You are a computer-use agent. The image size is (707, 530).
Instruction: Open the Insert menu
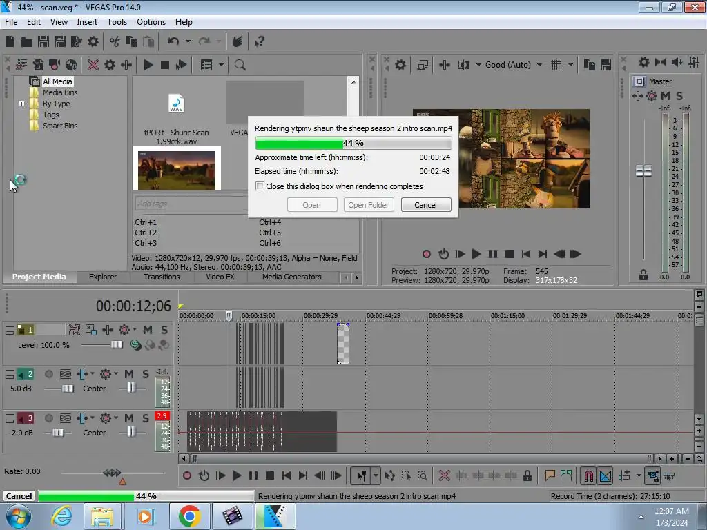[x=87, y=22]
